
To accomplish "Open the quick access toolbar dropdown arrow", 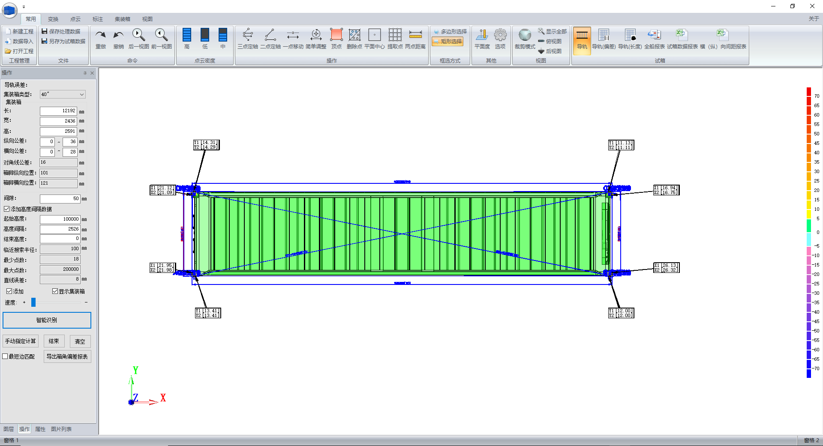I will pos(24,7).
